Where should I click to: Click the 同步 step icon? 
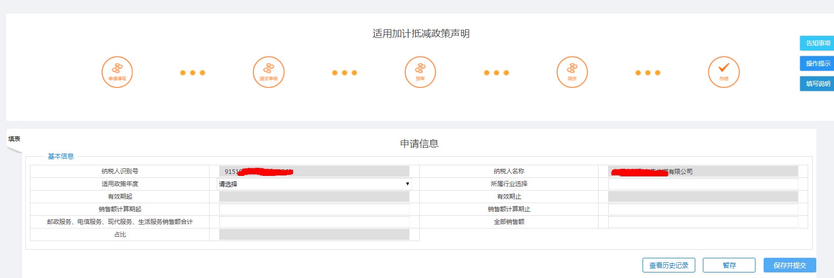pos(572,72)
